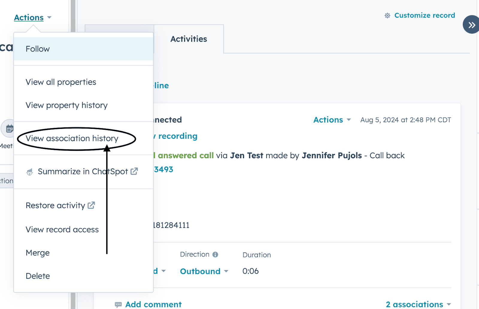Select Follow from the Actions menu
The image size is (479, 309).
[38, 49]
